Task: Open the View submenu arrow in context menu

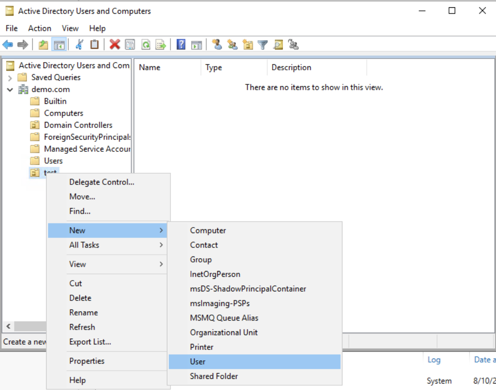Action: click(x=161, y=264)
